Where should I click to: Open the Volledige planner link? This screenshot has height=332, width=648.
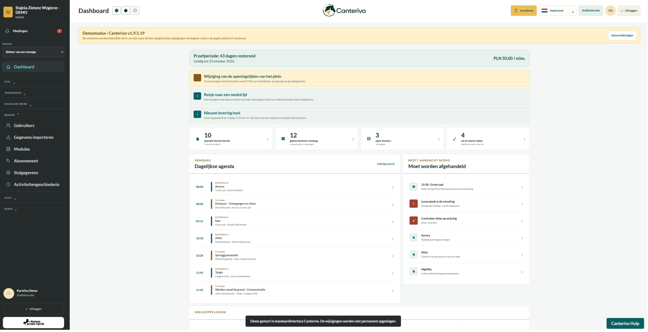(386, 164)
